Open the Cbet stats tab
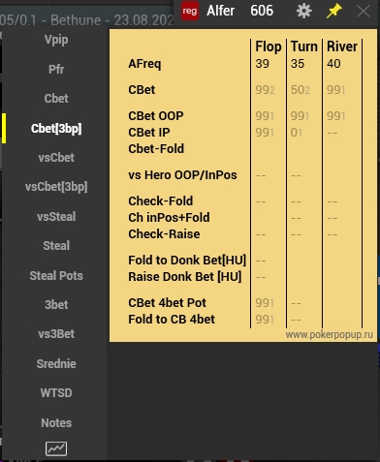The height and width of the screenshot is (462, 380). [x=56, y=99]
